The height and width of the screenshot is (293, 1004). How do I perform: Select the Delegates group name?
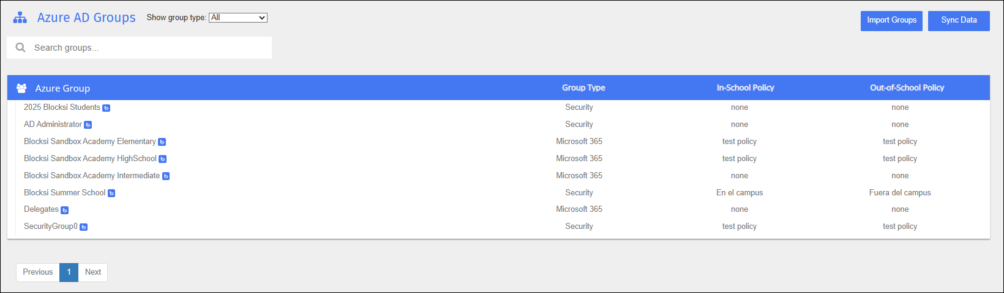(x=41, y=209)
